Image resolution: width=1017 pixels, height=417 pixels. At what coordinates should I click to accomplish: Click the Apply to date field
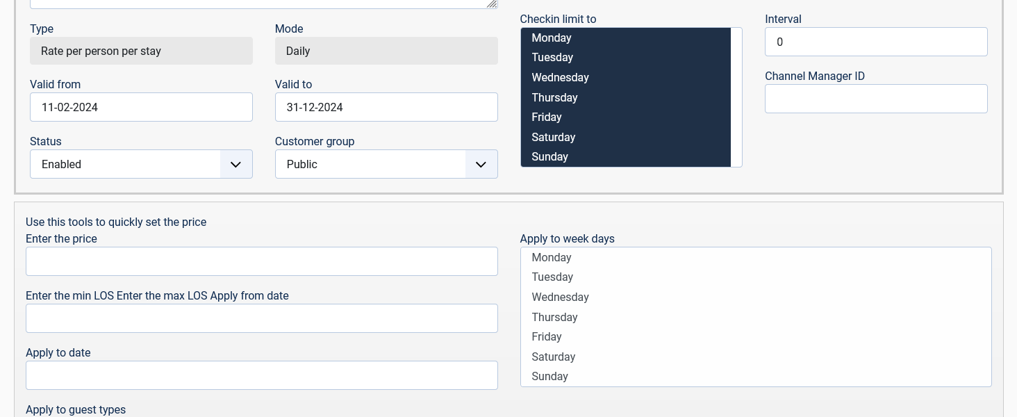[x=261, y=375]
